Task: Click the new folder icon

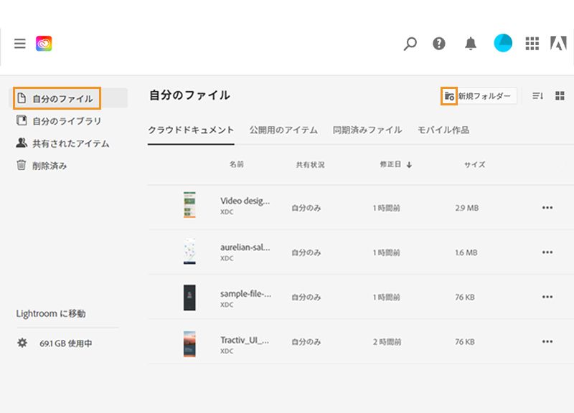Action: (x=450, y=94)
